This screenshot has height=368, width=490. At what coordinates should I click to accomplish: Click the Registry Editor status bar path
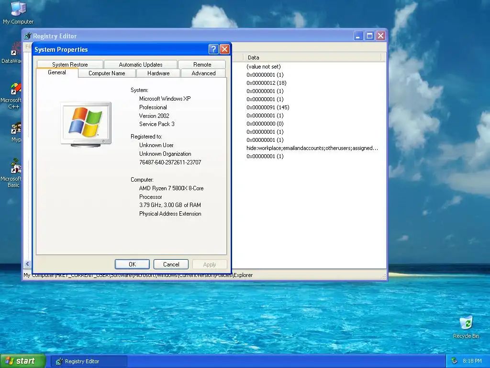pos(138,275)
